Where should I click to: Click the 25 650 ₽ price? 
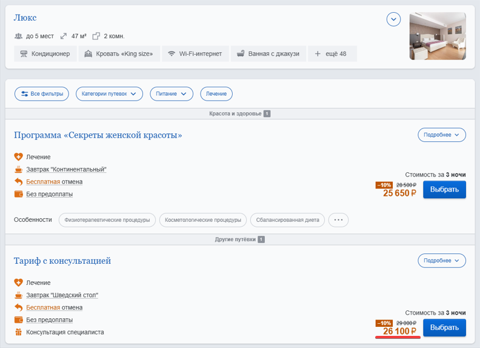399,193
